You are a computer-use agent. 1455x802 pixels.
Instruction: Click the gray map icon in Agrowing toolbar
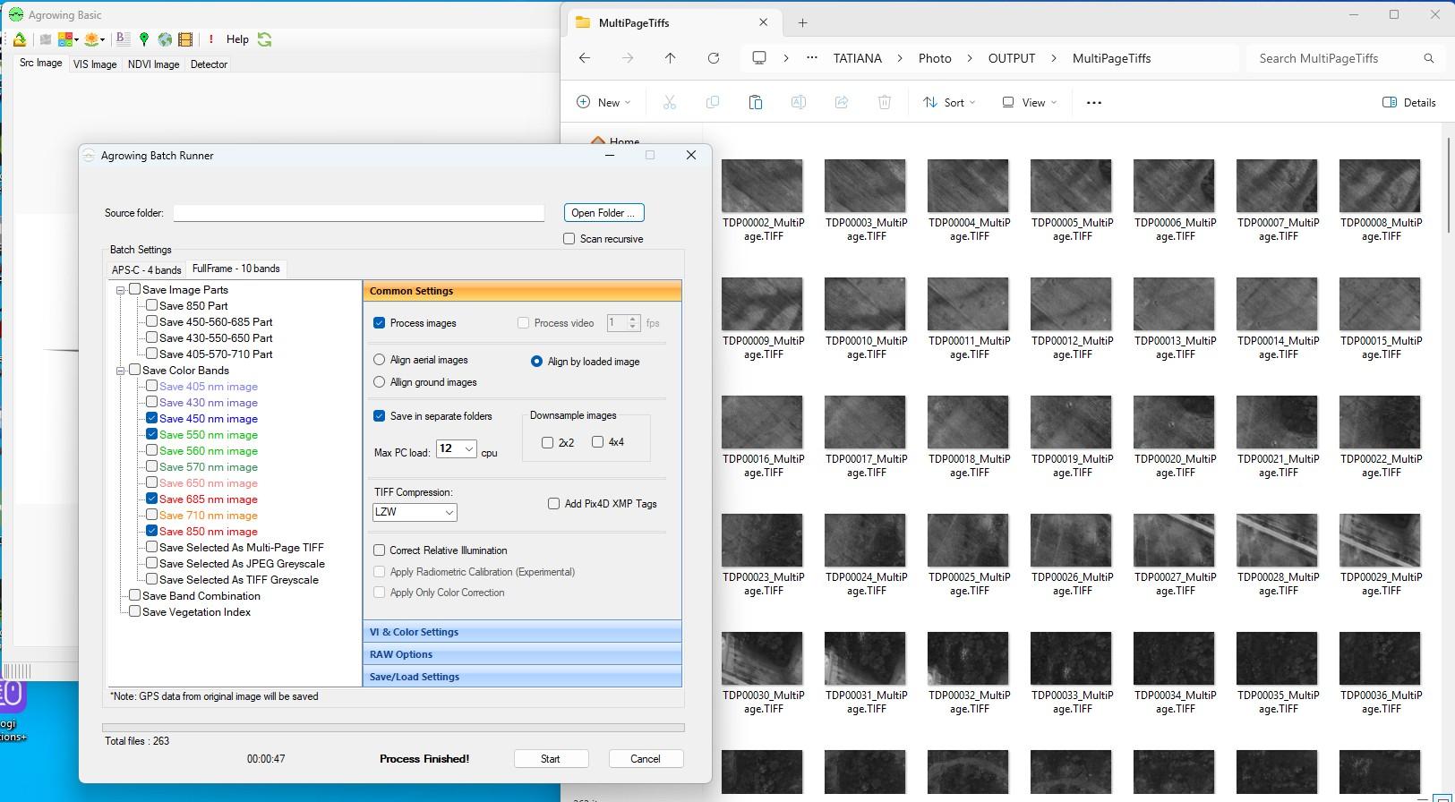pos(45,39)
